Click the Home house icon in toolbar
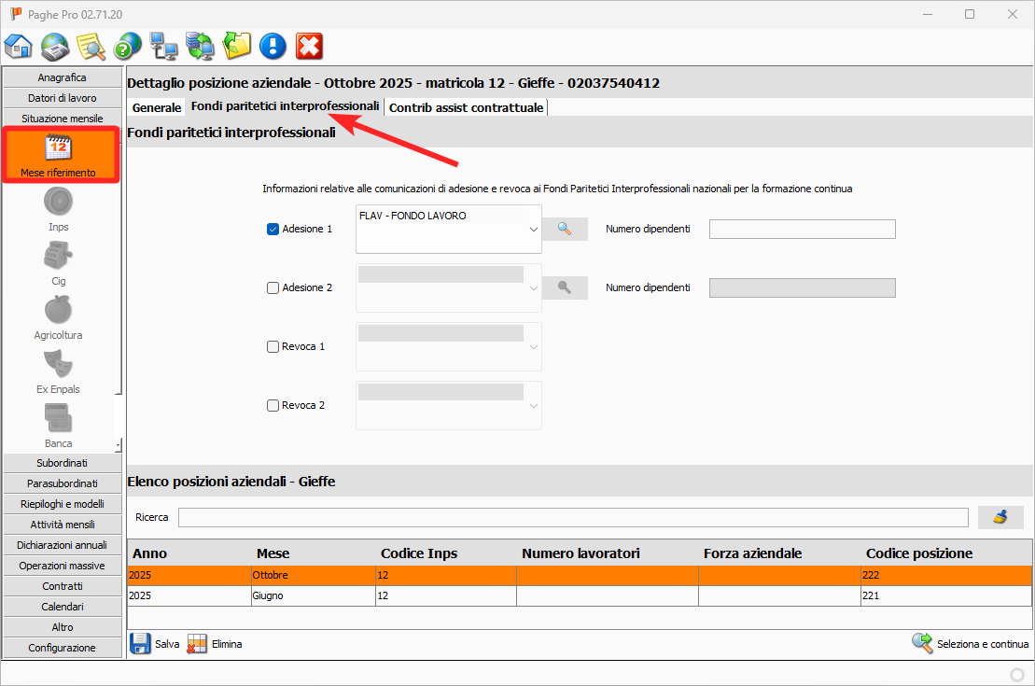The width and height of the screenshot is (1035, 686). (19, 46)
